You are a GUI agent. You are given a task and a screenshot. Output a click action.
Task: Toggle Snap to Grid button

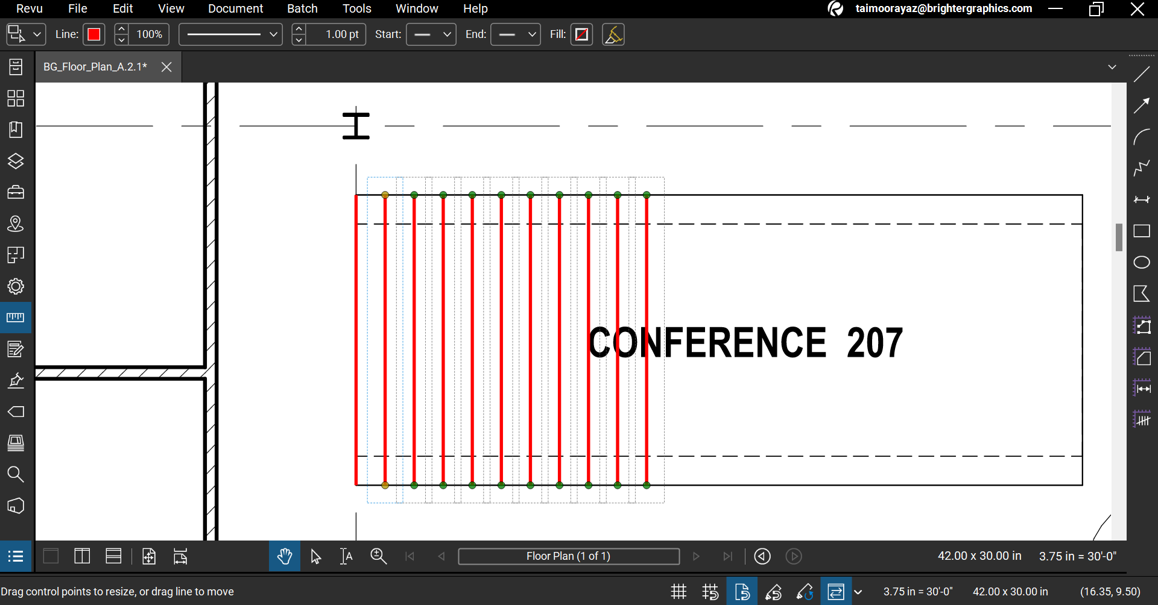pyautogui.click(x=710, y=592)
